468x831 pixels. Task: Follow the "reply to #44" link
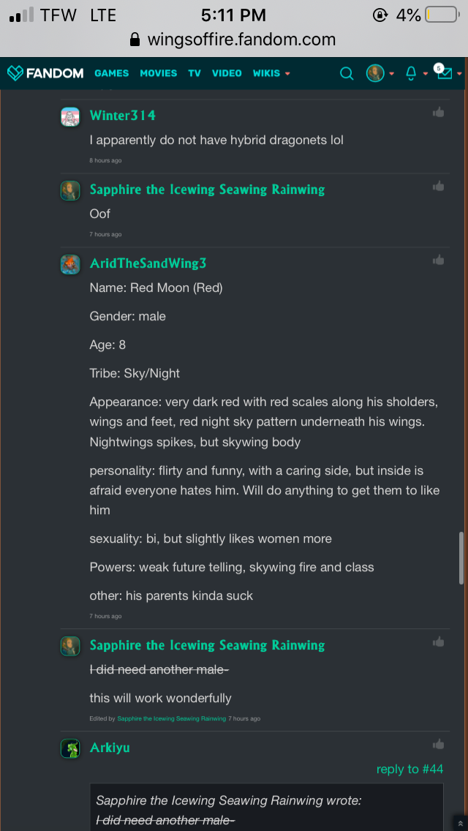pyautogui.click(x=409, y=769)
